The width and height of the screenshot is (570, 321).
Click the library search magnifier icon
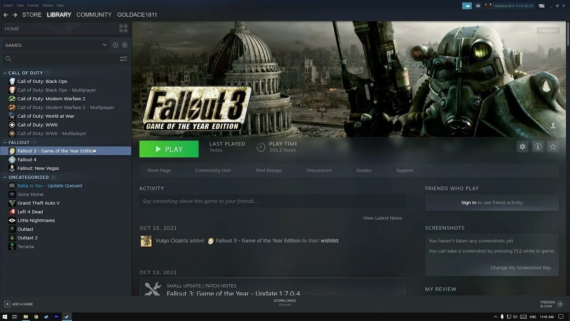8,59
